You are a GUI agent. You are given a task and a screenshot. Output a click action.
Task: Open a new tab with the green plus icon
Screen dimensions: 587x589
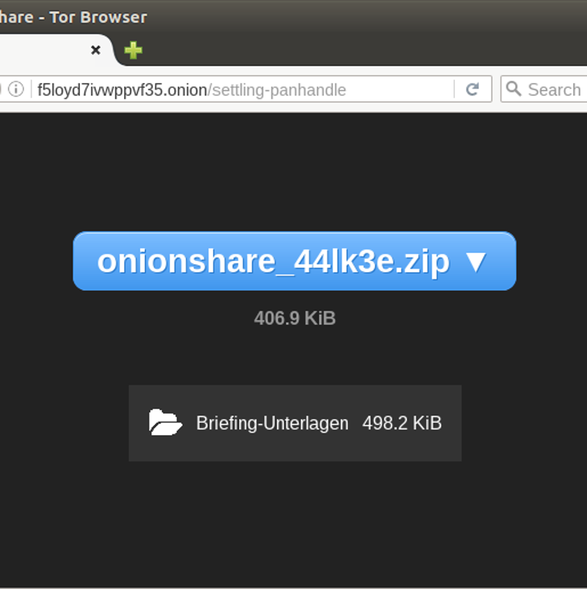(133, 51)
